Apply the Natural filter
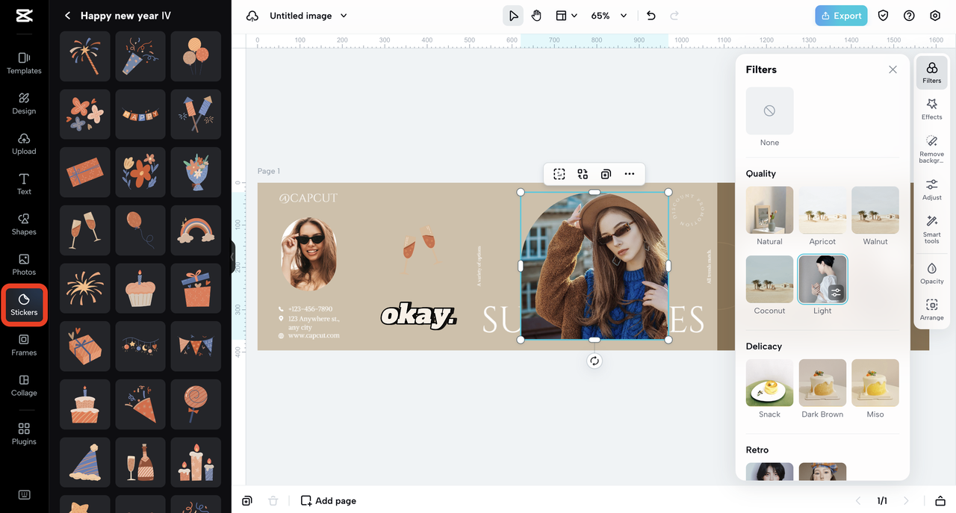956x513 pixels. coord(769,211)
